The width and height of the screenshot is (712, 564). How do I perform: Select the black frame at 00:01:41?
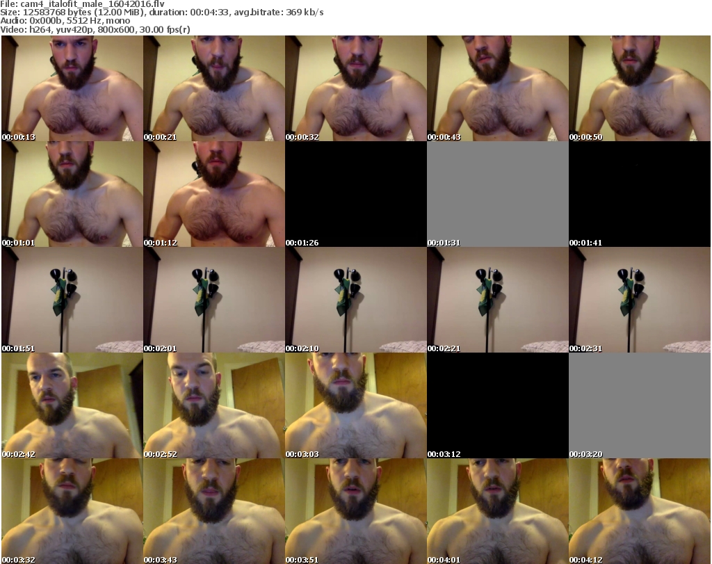pyautogui.click(x=640, y=194)
